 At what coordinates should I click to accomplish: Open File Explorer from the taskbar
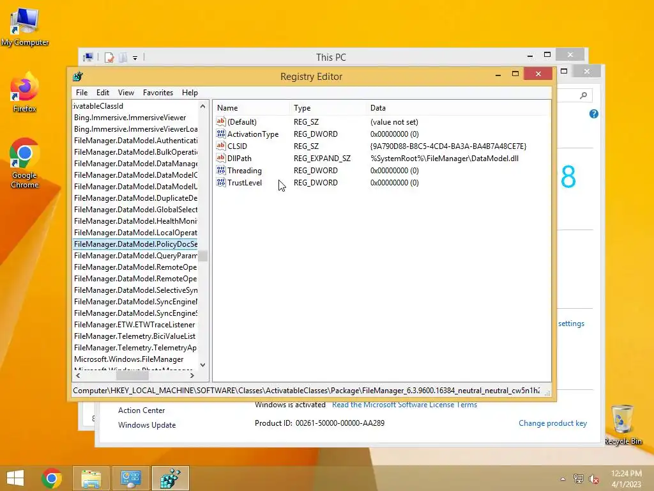pos(91,478)
